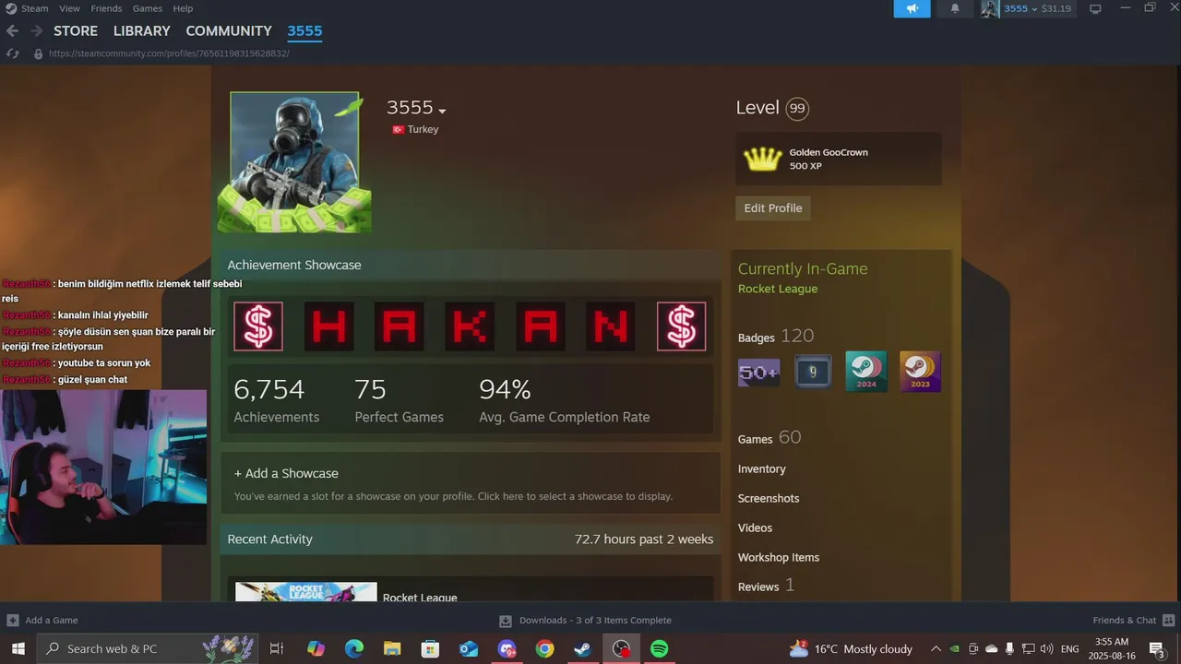Show hidden system tray icons chevron
Screen dimensions: 1181x664
(936, 648)
